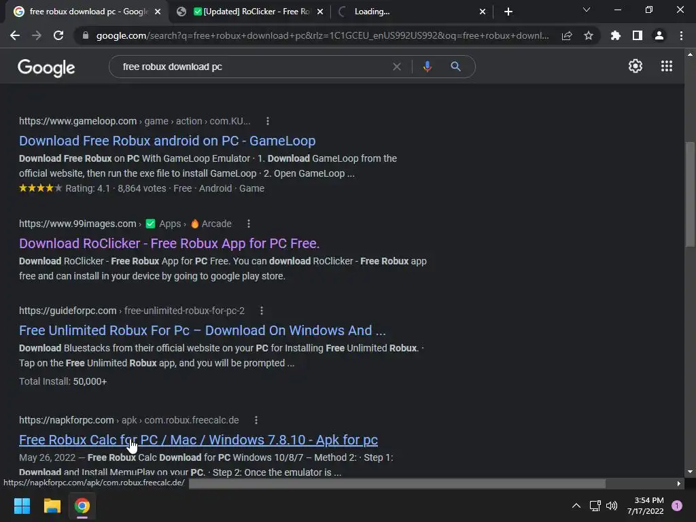Open the Windows Start menu
Viewport: 696px width, 522px height.
pyautogui.click(x=22, y=506)
